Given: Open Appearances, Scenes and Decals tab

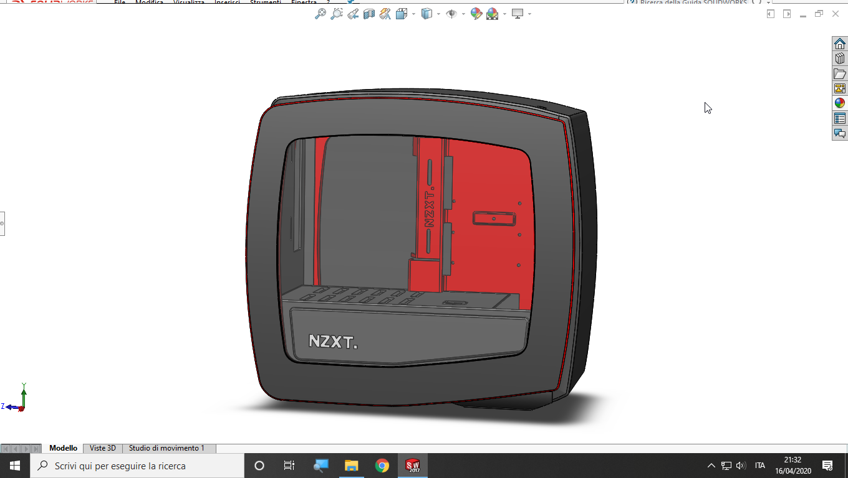Looking at the screenshot, I should point(840,103).
